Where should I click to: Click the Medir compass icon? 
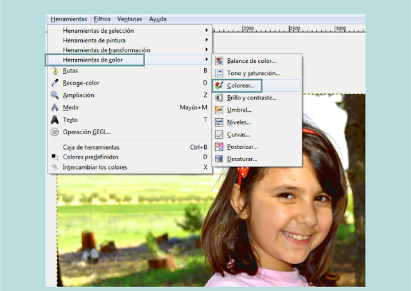coord(55,107)
